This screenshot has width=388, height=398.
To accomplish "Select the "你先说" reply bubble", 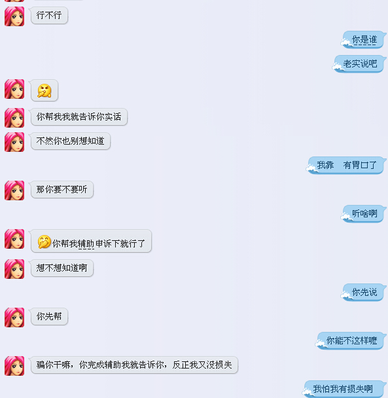I will (x=363, y=293).
